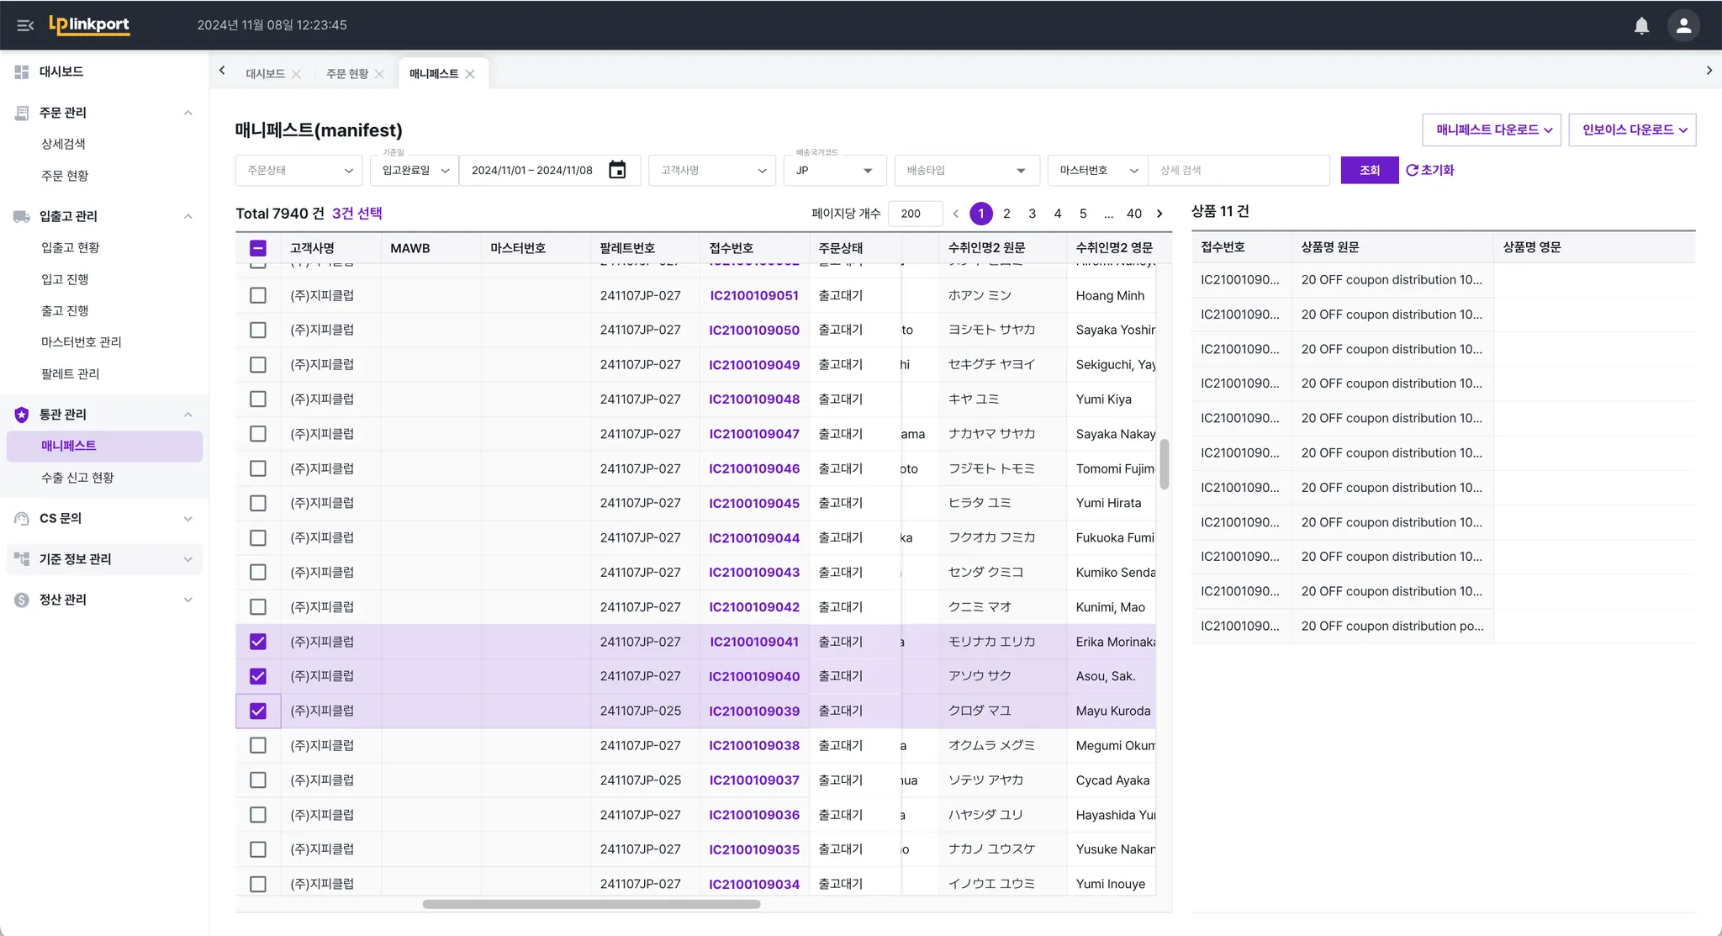Image resolution: width=1722 pixels, height=936 pixels.
Task: Click the 조회 search button
Action: 1369,170
